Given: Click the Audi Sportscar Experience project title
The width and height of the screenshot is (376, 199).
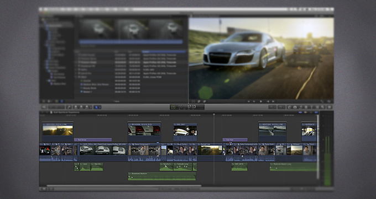Looking at the screenshot, I should coord(66,112).
